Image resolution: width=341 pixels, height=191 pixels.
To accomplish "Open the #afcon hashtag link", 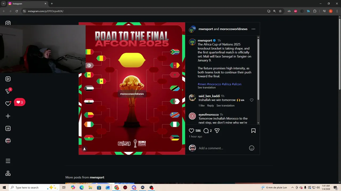I will [x=237, y=84].
